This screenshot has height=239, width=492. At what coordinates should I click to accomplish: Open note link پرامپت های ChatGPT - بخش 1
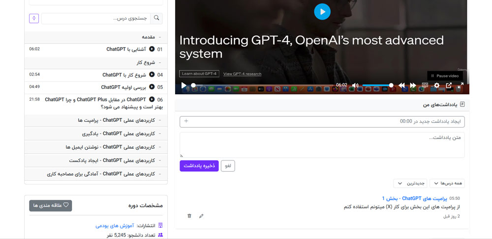pyautogui.click(x=414, y=198)
